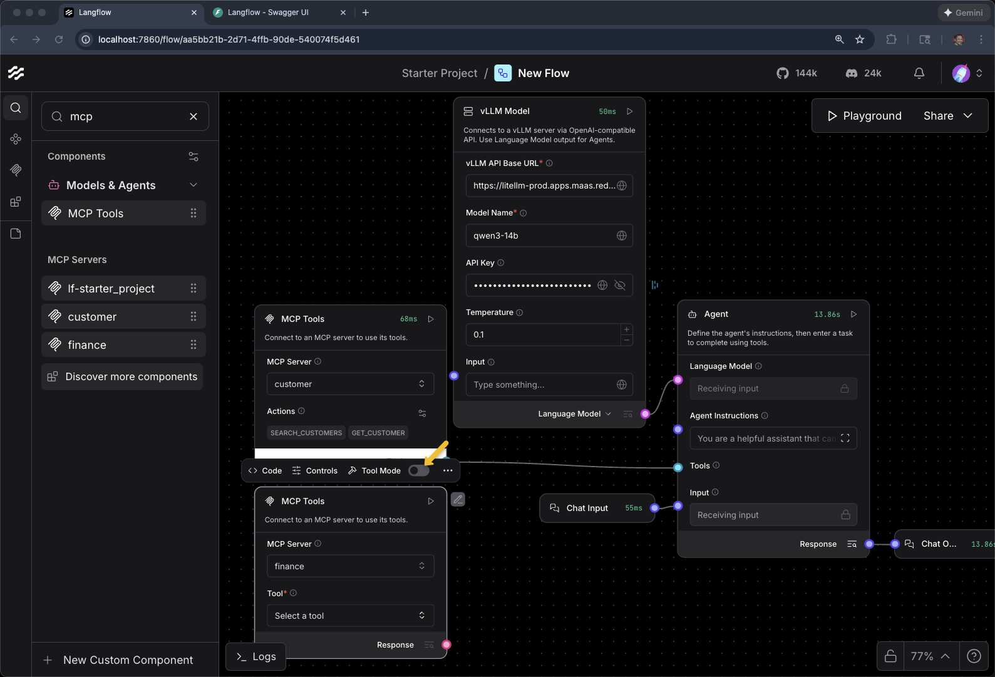
Task: Enable the Tool Mode switch
Action: click(418, 471)
